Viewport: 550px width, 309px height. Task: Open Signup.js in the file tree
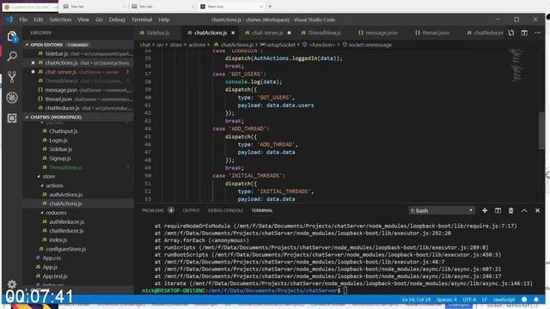pyautogui.click(x=60, y=158)
